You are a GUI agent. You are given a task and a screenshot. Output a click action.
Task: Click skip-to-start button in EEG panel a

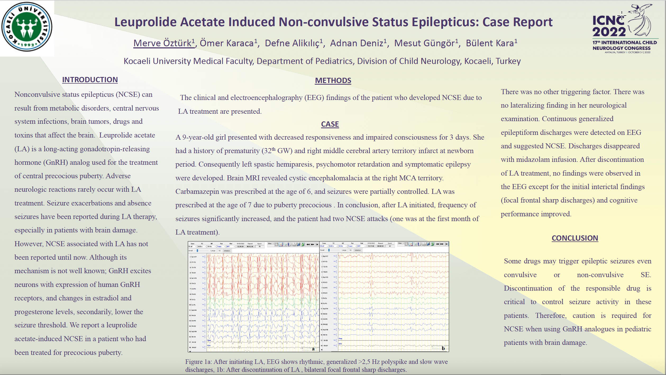[317, 244]
